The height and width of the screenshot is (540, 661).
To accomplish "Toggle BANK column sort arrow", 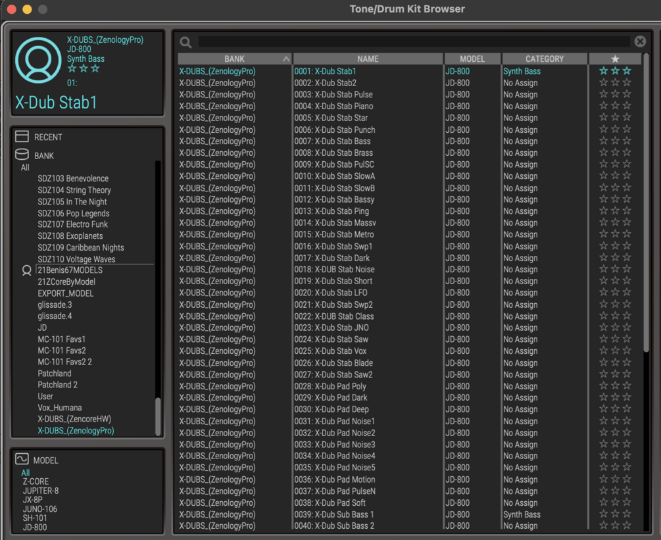I will pyautogui.click(x=286, y=59).
